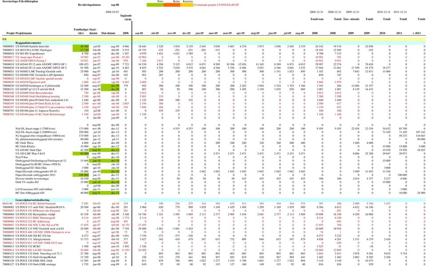Select 'US POUS 119 Omb EMK mottagn'
426x267 pixels.
[x=36, y=264]
